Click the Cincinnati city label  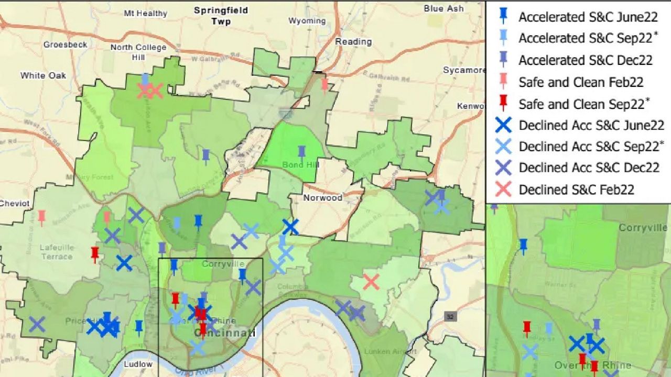[x=225, y=332]
